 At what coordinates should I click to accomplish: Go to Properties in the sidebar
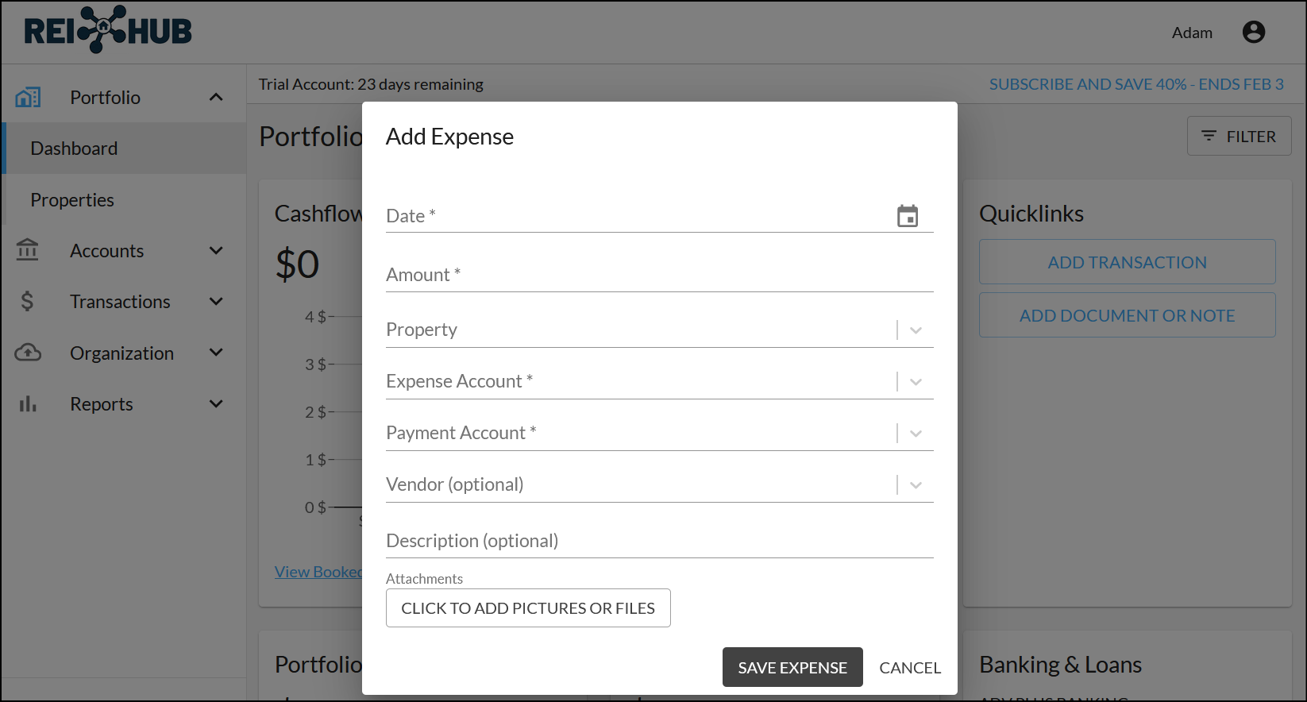[x=72, y=200]
